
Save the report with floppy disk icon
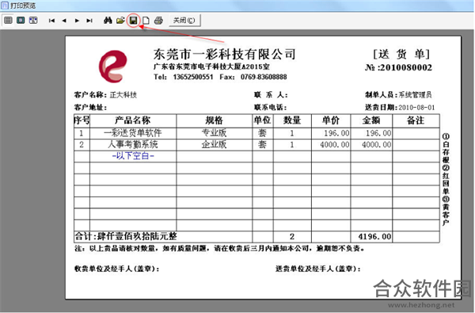pyautogui.click(x=133, y=21)
